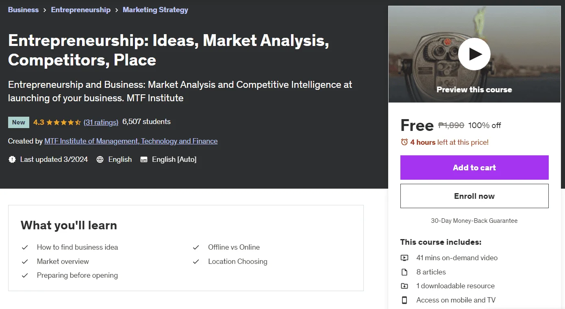Click the 8 articles text

431,272
